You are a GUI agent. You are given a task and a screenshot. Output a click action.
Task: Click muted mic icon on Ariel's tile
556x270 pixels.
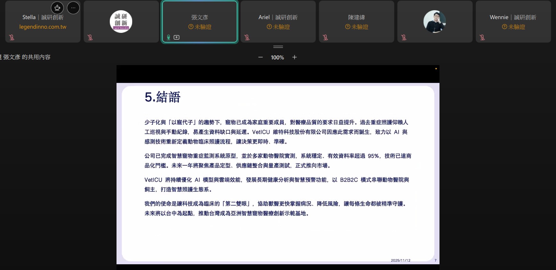point(247,37)
